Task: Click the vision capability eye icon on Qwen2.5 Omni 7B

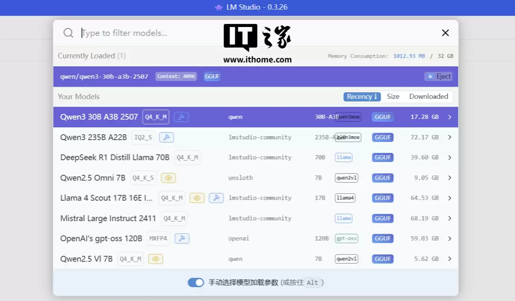Action: 168,178
